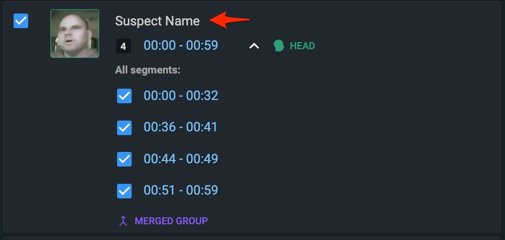Viewport: 505px width, 240px height.
Task: Uncheck the 00:36 - 00:41 segment checkbox
Action: click(x=124, y=128)
